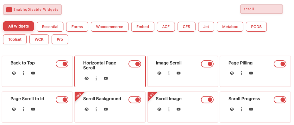Open the Metabox category tab

pos(230,27)
